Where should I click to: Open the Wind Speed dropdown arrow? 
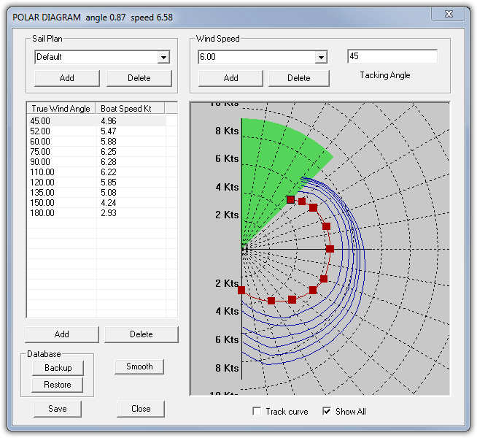coord(321,57)
